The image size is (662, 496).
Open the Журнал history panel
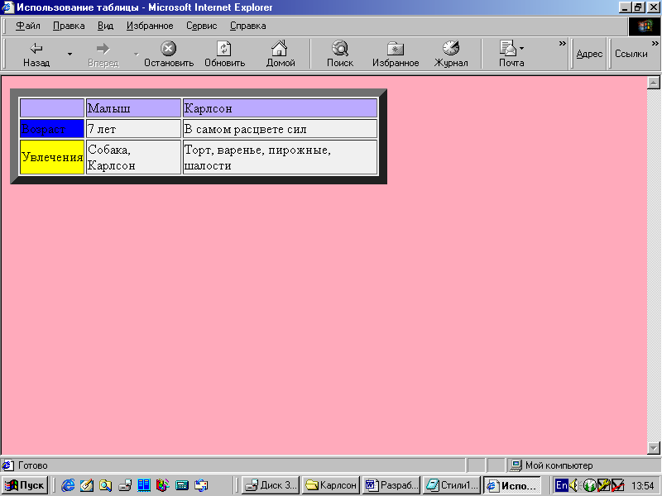click(x=451, y=55)
